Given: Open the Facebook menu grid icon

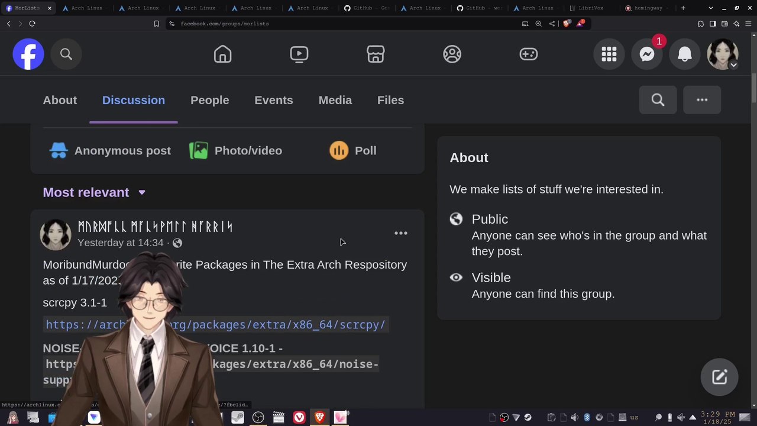Looking at the screenshot, I should 609,54.
